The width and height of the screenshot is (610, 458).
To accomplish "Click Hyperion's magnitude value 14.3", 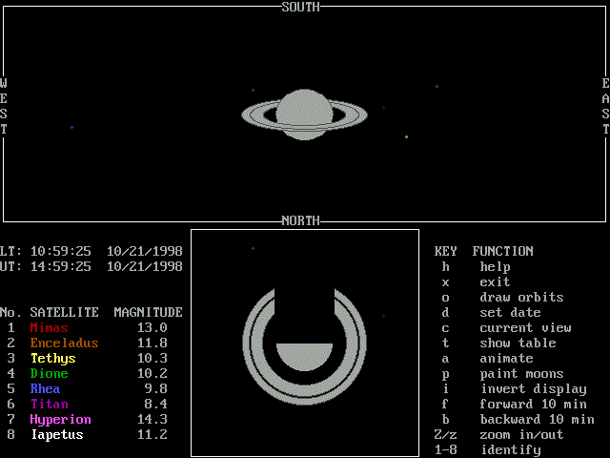I will pyautogui.click(x=152, y=419).
